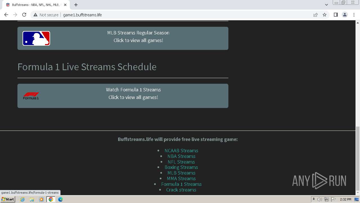The height and width of the screenshot is (203, 360).
Task: Open NBA Streams link
Action: (x=181, y=156)
